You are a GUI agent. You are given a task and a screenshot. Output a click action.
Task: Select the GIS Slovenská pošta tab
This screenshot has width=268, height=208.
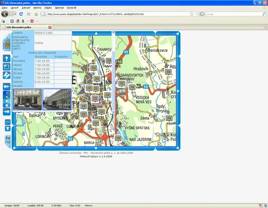(27, 27)
